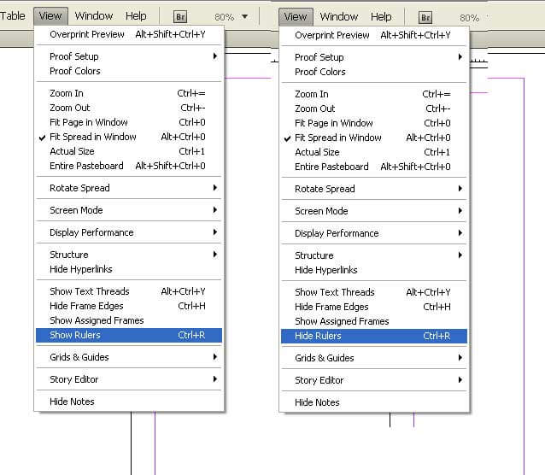The width and height of the screenshot is (545, 475).
Task: Choose Hide Rulers in the right View menu
Action: [374, 336]
